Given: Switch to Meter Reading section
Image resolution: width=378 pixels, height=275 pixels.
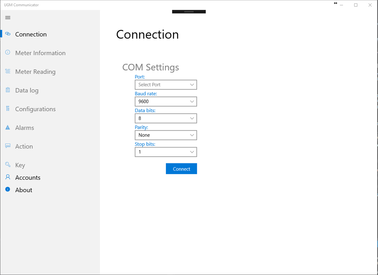Looking at the screenshot, I should point(35,72).
